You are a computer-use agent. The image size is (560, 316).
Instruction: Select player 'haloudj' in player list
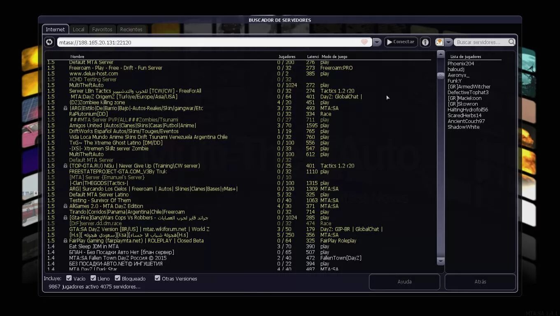456,70
